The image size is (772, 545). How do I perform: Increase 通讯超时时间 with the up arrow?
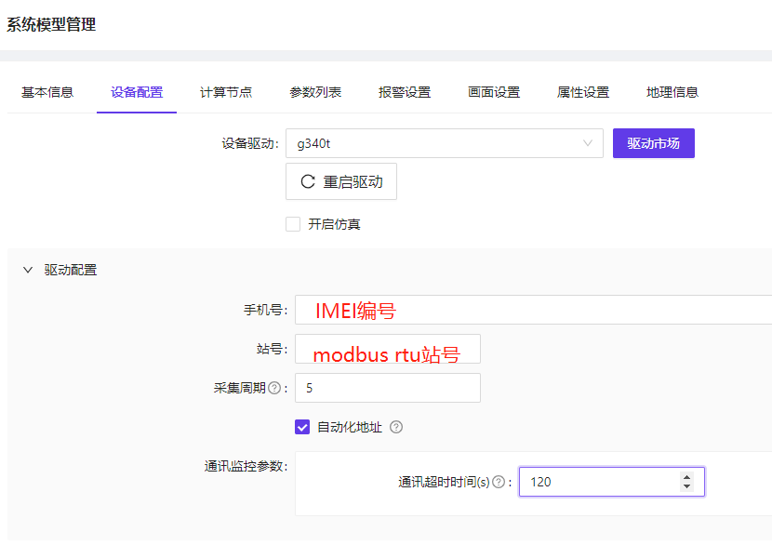click(686, 476)
